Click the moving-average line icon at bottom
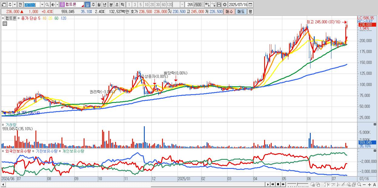The height and width of the screenshot is (188, 378). pyautogui.click(x=333, y=185)
